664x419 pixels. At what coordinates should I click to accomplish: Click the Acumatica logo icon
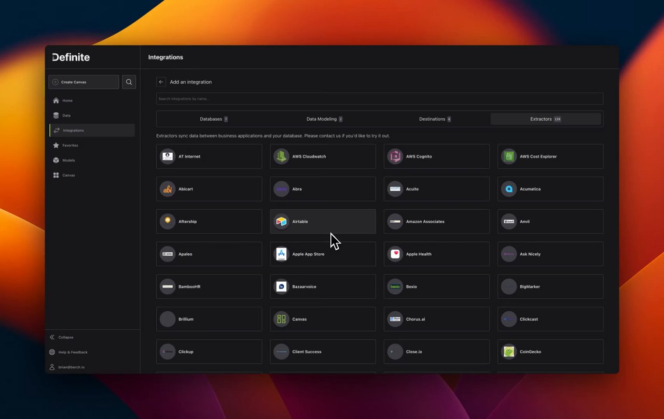click(509, 189)
